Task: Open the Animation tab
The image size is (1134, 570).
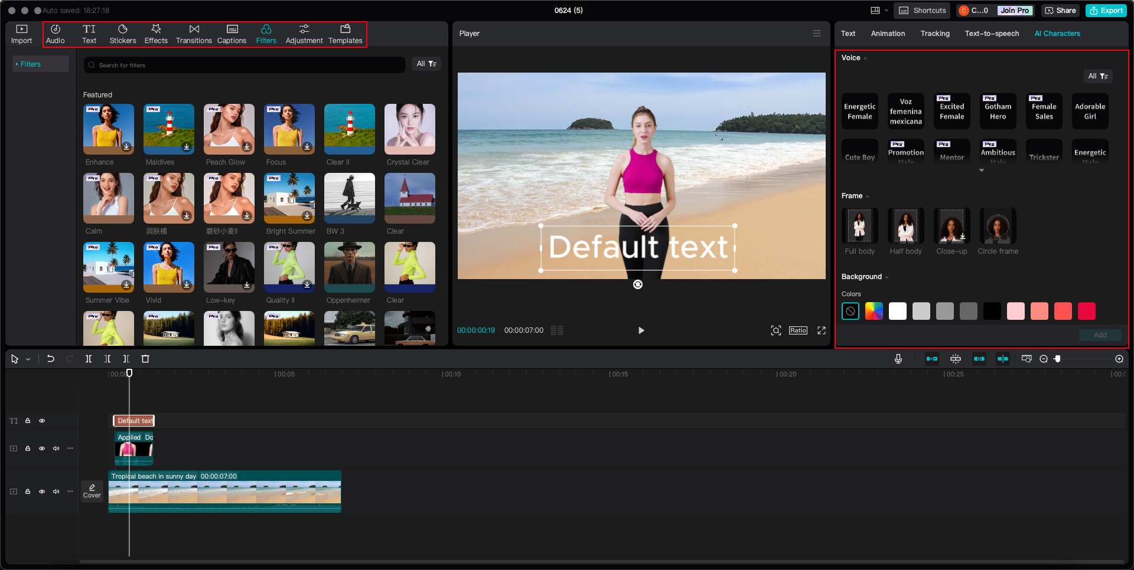Action: click(x=888, y=34)
